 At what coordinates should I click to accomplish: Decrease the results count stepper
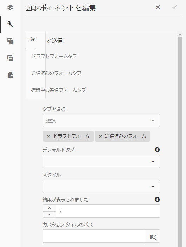coord(49,214)
